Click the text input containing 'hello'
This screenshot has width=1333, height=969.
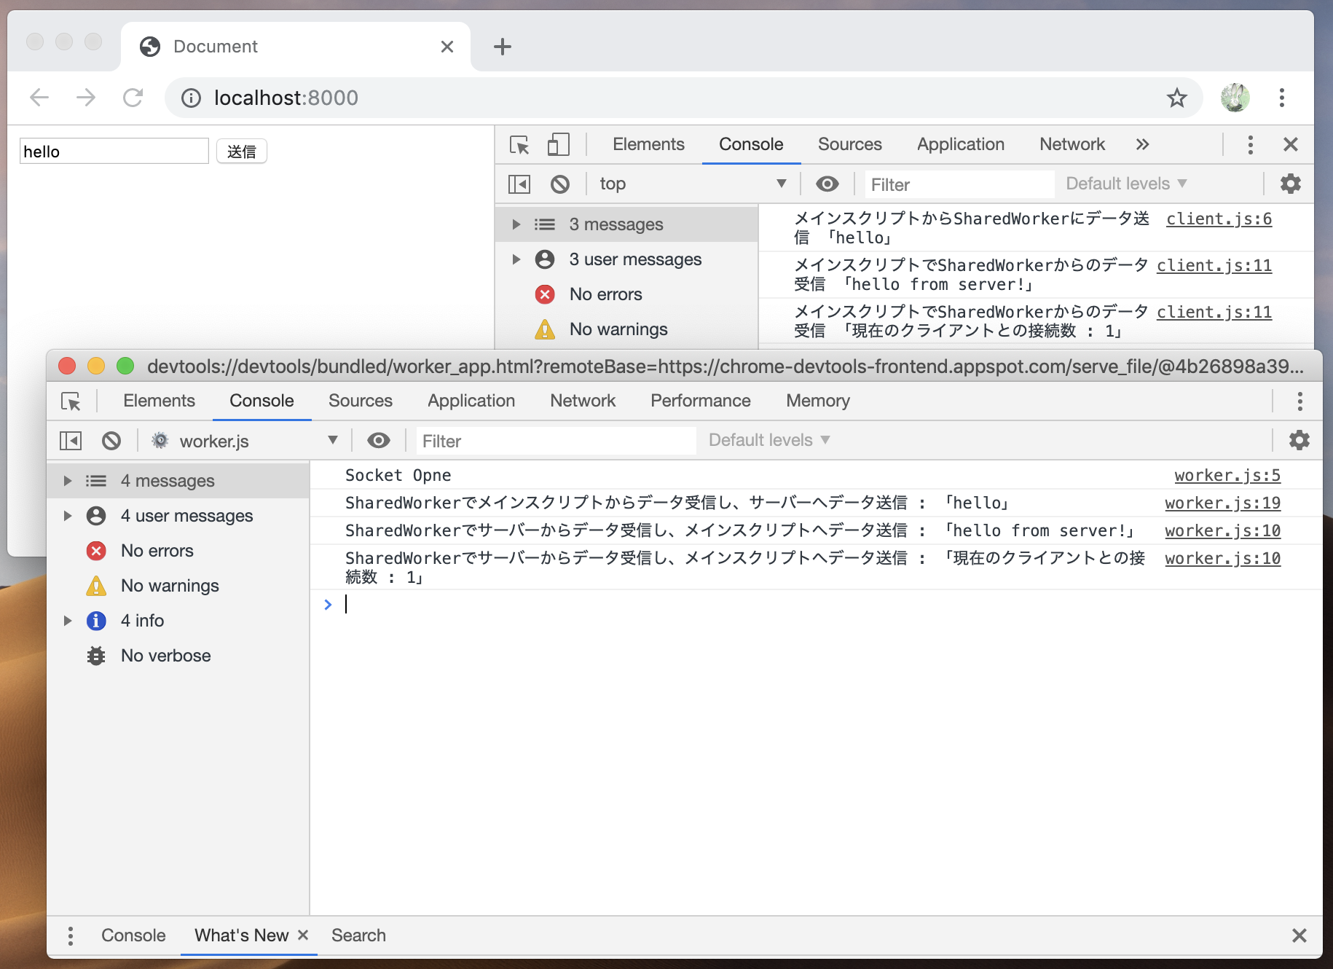point(114,152)
